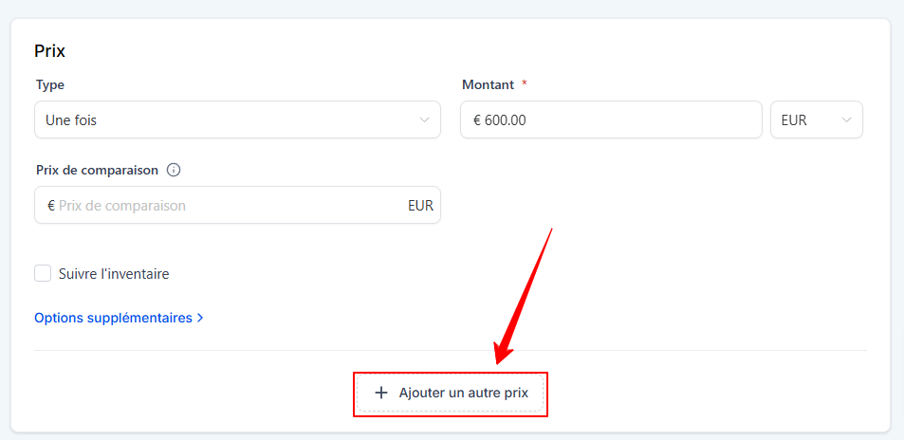Click the info icon beside Prix de comparaison
This screenshot has width=904, height=440.
coord(174,170)
